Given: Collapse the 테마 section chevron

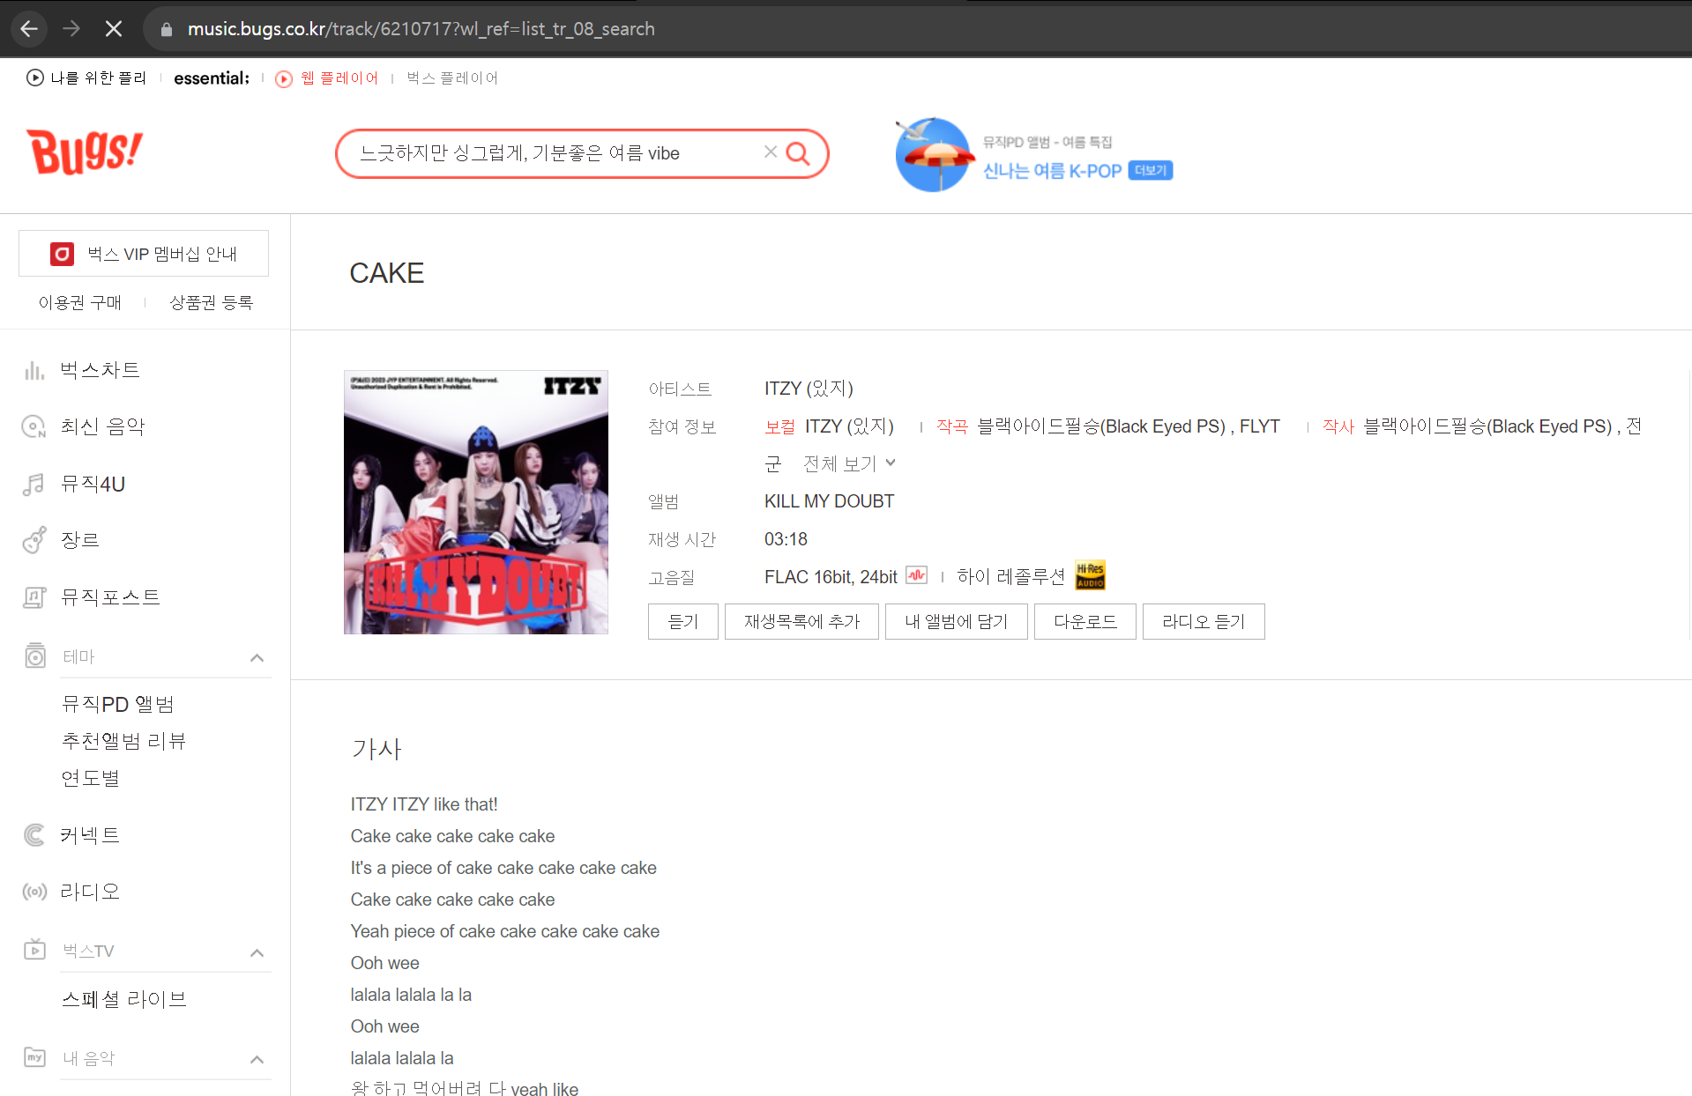Looking at the screenshot, I should click(257, 658).
